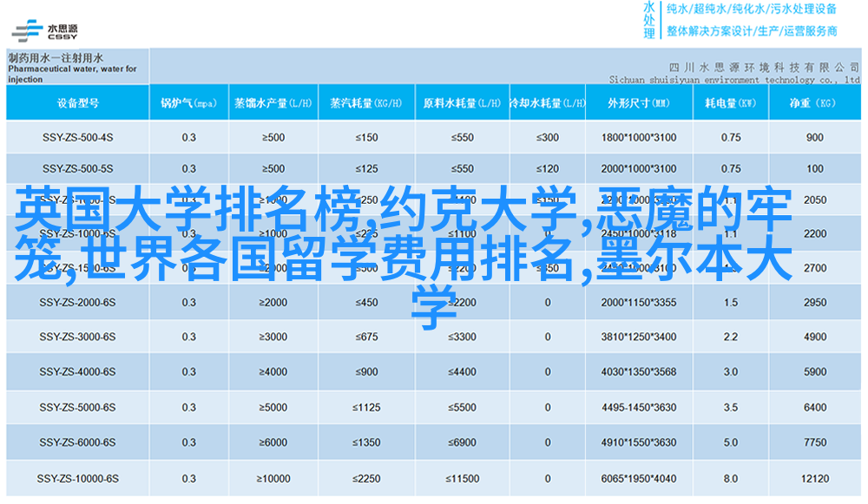Image resolution: width=868 pixels, height=504 pixels.
Task: Click the net weight value 4900
Action: click(x=815, y=337)
